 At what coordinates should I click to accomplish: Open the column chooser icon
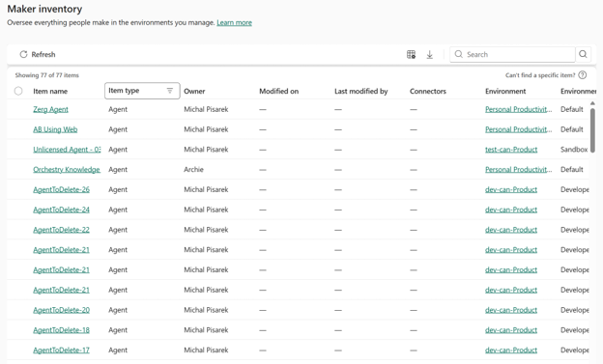(411, 54)
